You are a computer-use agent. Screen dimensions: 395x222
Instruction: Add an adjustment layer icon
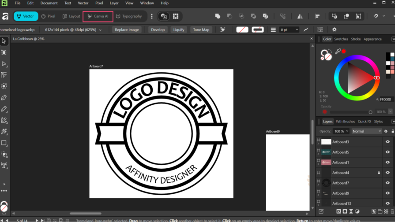pos(357,211)
